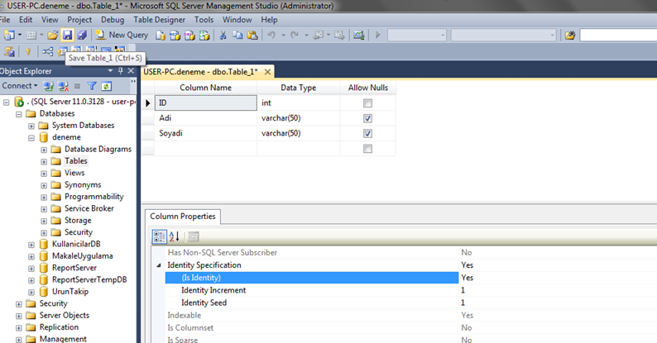Open the Object Explorer window position dropdown
Viewport: 657px width, 343px height.
pos(110,71)
